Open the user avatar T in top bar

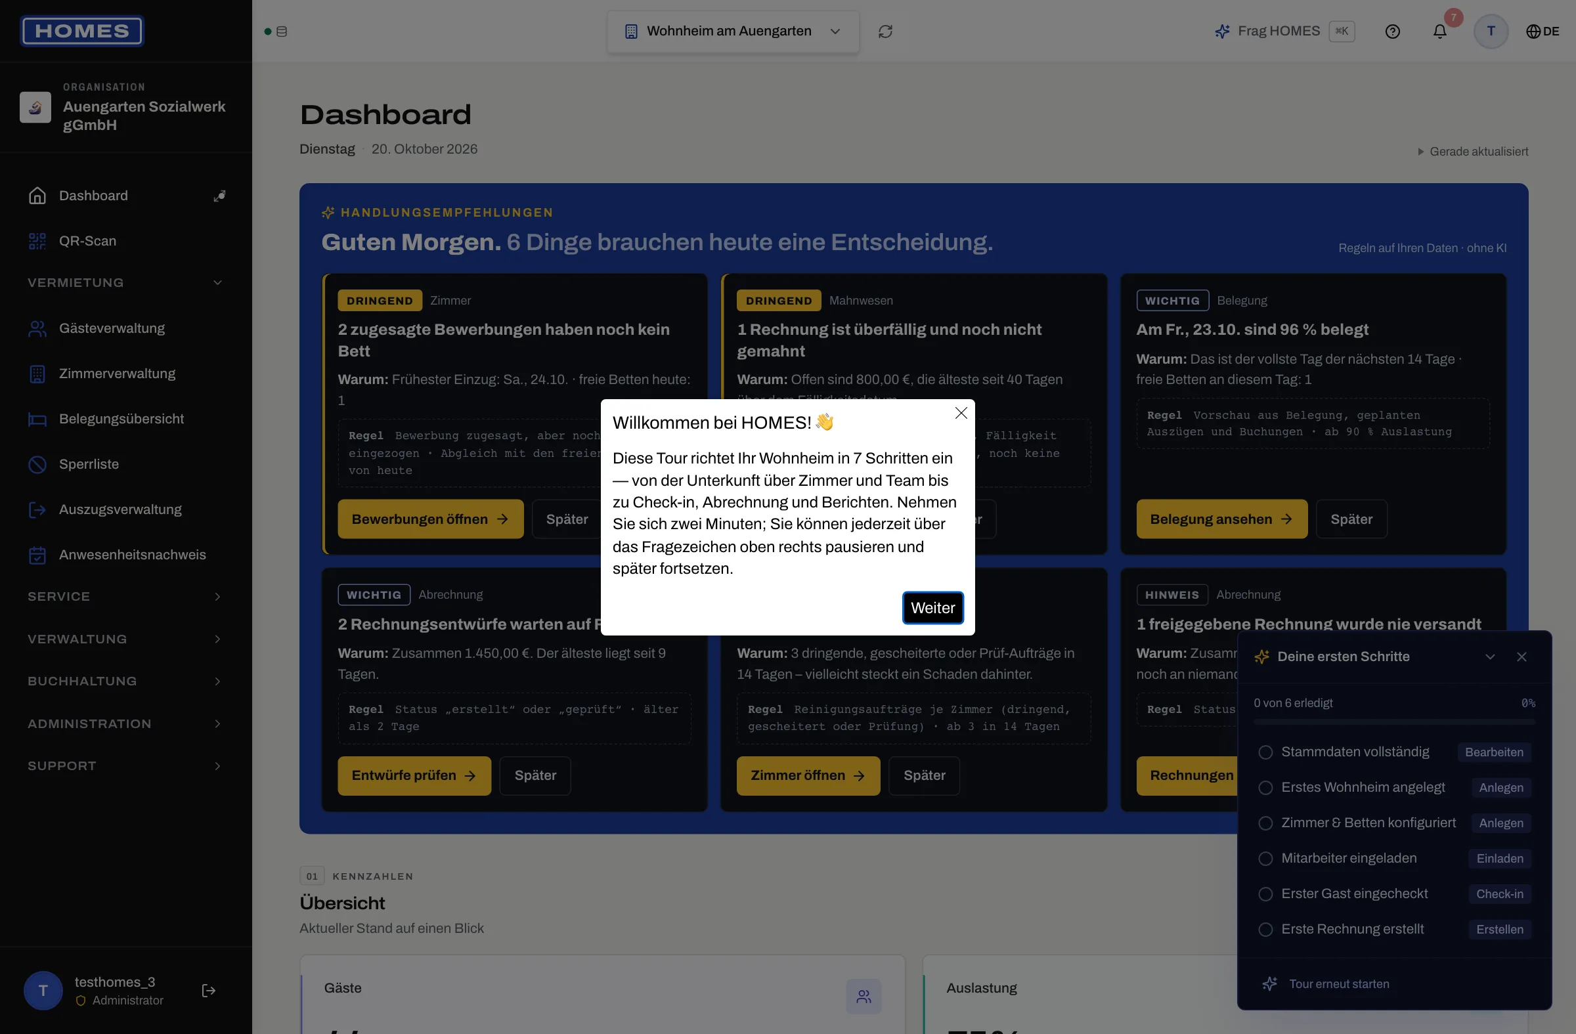[1491, 31]
